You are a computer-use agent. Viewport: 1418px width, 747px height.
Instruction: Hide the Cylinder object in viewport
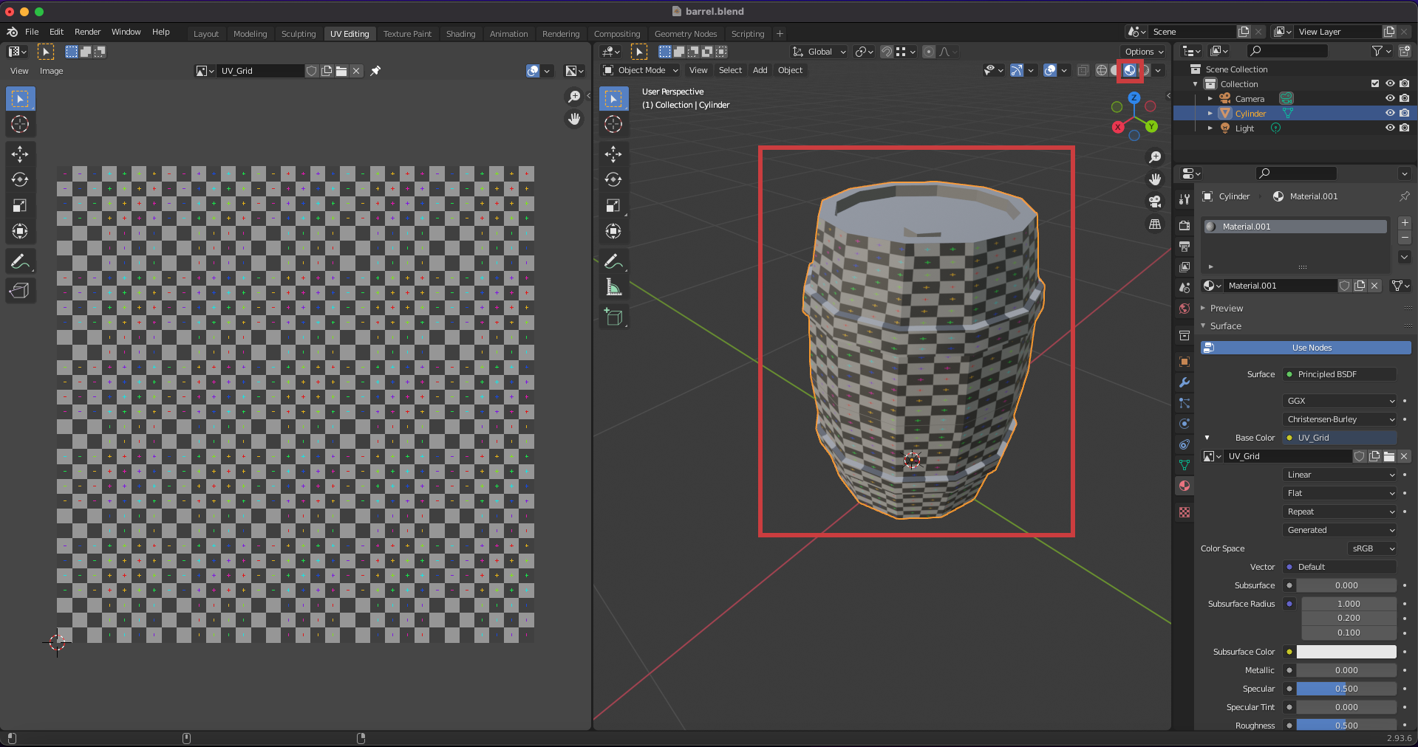point(1389,113)
